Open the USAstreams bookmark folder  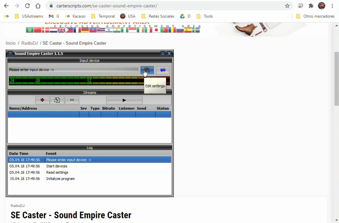coord(29,16)
